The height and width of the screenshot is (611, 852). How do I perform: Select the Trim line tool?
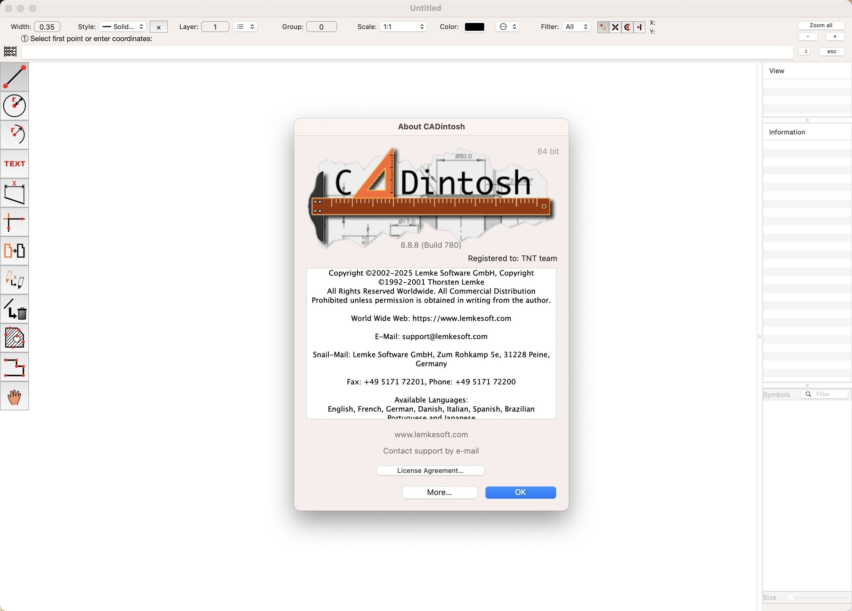coord(14,222)
